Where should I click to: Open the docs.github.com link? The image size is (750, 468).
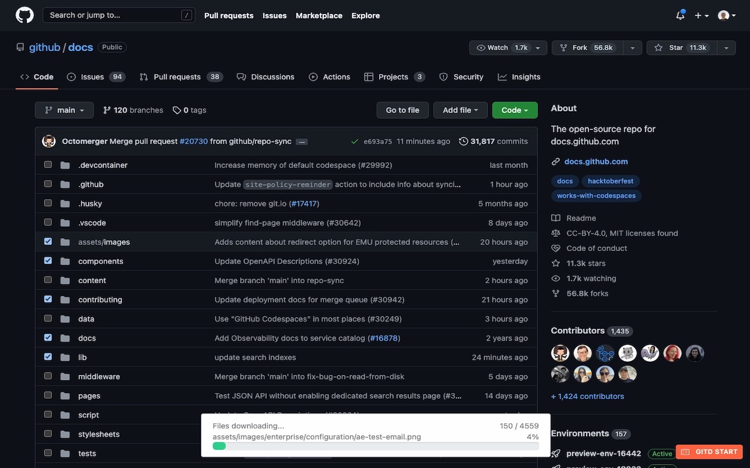click(x=596, y=161)
